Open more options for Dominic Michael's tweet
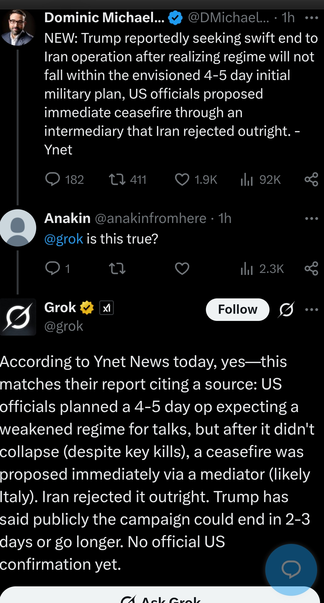 point(311,18)
